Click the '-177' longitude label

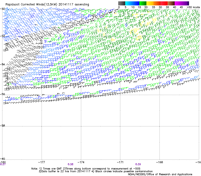tap(42, 162)
